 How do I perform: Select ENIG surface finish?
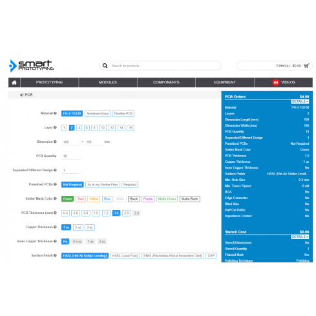(x=173, y=256)
